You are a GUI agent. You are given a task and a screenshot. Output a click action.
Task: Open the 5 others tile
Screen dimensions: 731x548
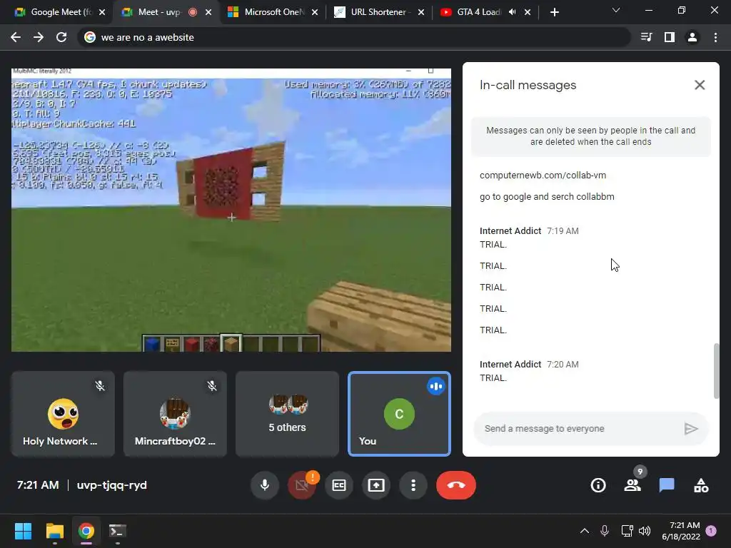click(287, 413)
